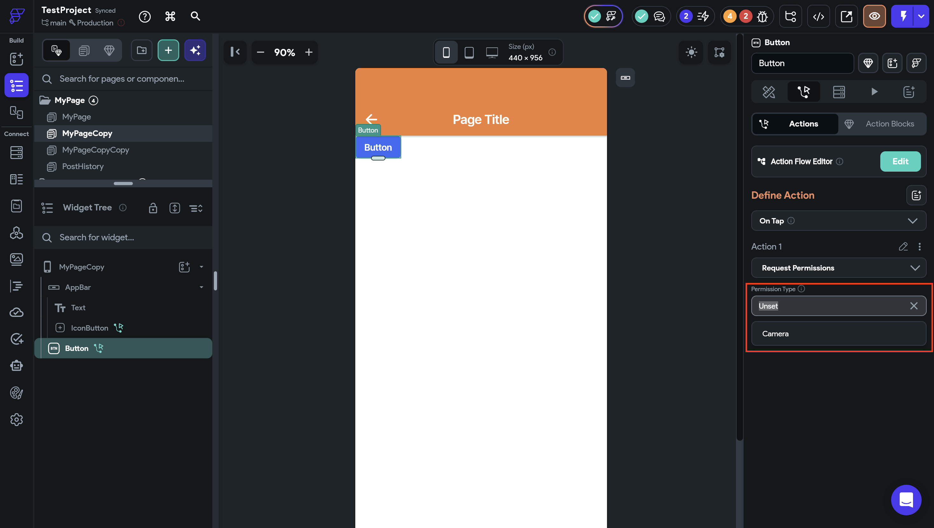Image resolution: width=934 pixels, height=528 pixels.
Task: Select MyPageCopyCopy in page list
Action: (95, 150)
